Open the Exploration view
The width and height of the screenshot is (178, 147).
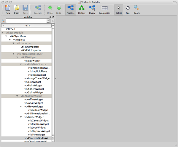click(x=104, y=10)
